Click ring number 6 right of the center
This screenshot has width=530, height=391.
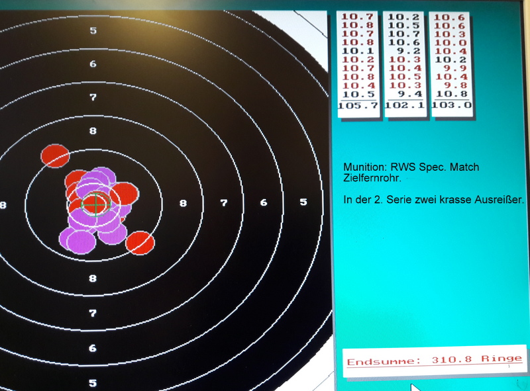264,202
